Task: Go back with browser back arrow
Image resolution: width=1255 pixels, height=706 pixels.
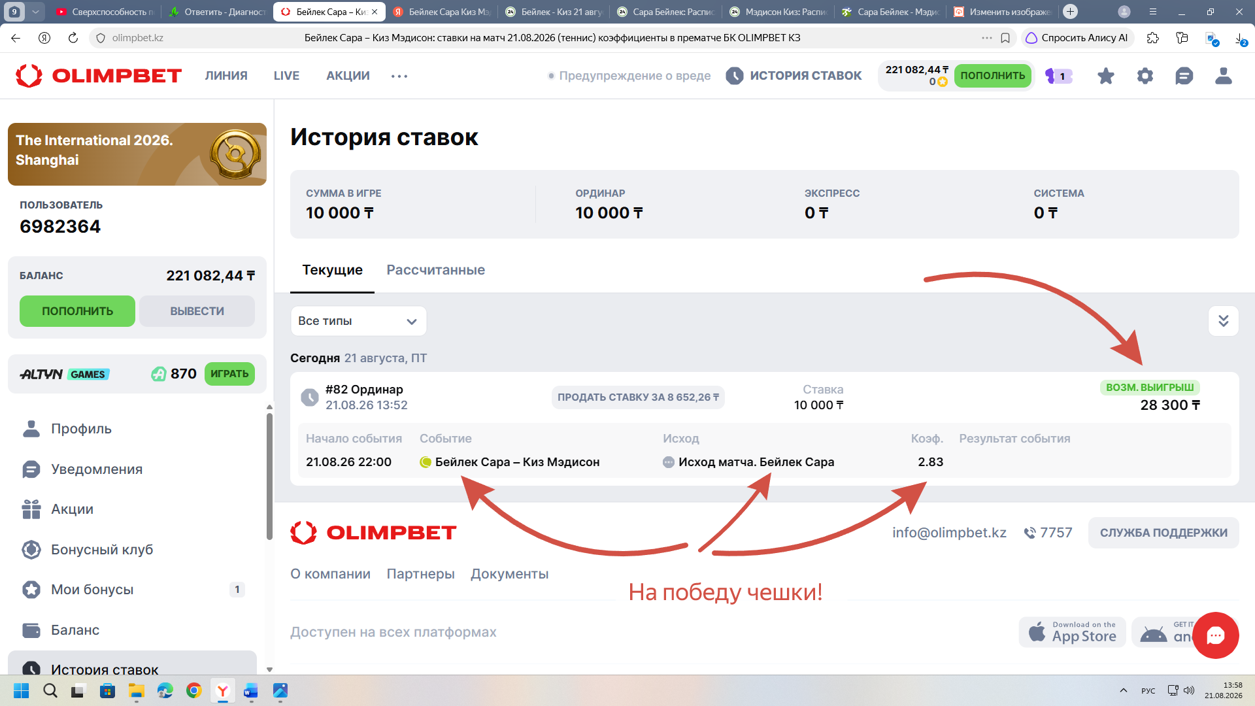Action: [x=16, y=38]
